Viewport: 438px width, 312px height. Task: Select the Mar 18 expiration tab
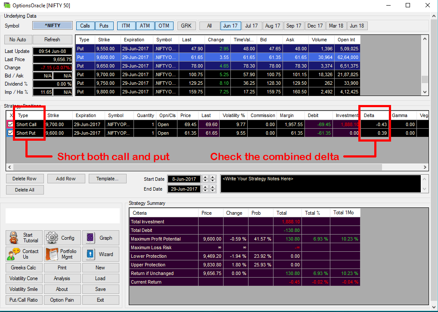tap(336, 26)
